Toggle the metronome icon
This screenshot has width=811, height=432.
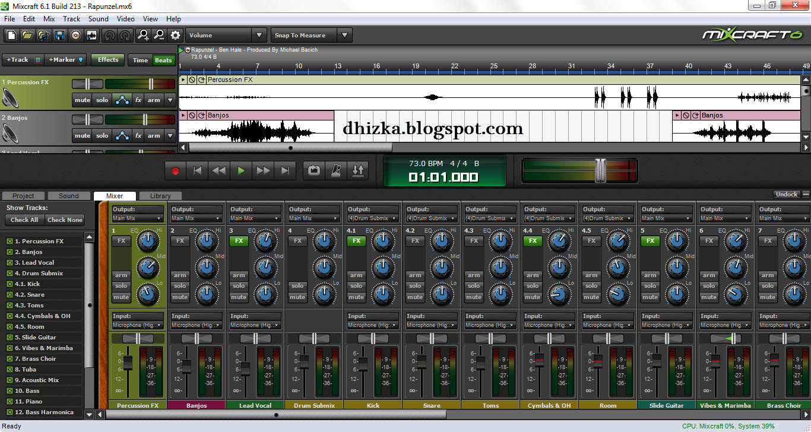336,171
